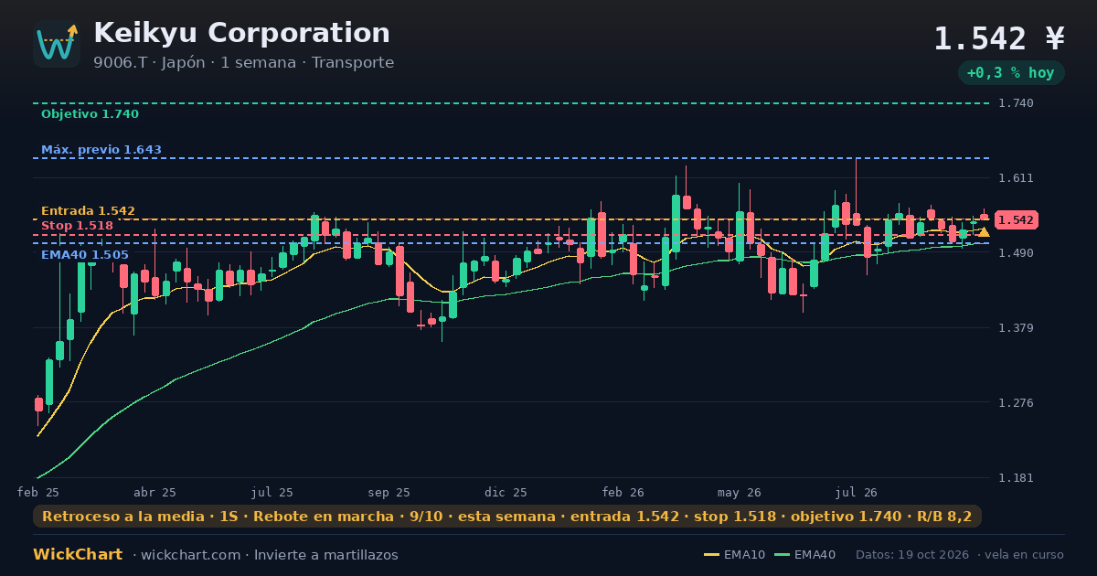The width and height of the screenshot is (1097, 576).
Task: Click the +0,3 % hoy badge
Action: (1011, 72)
